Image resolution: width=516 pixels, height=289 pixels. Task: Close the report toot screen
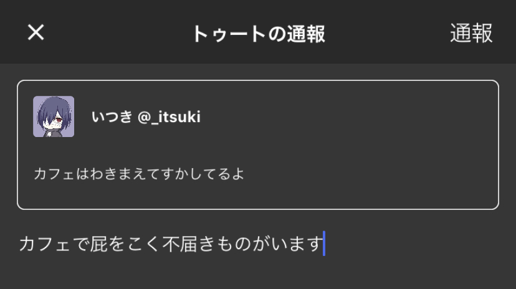coord(36,32)
